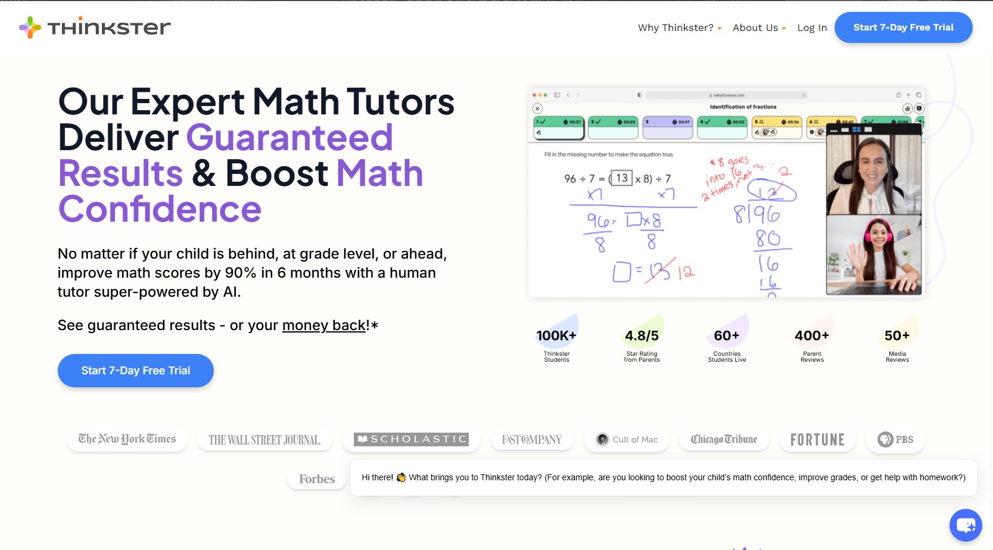Click the Fortune logo badge
This screenshot has height=550, width=993.
pos(817,440)
